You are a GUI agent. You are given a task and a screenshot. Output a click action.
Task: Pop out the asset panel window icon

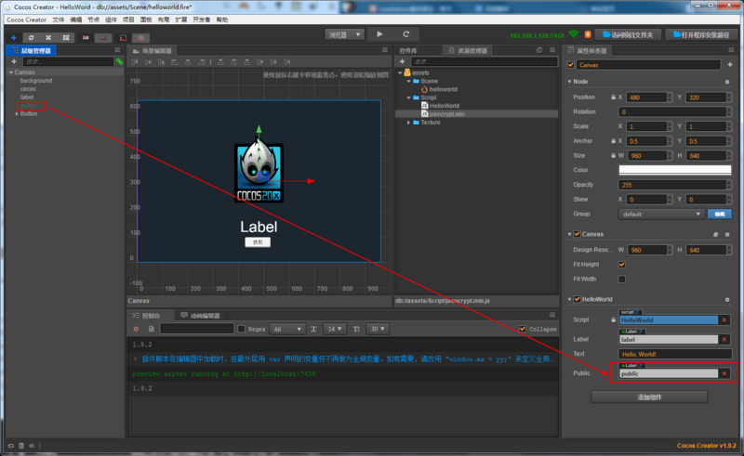coord(539,50)
